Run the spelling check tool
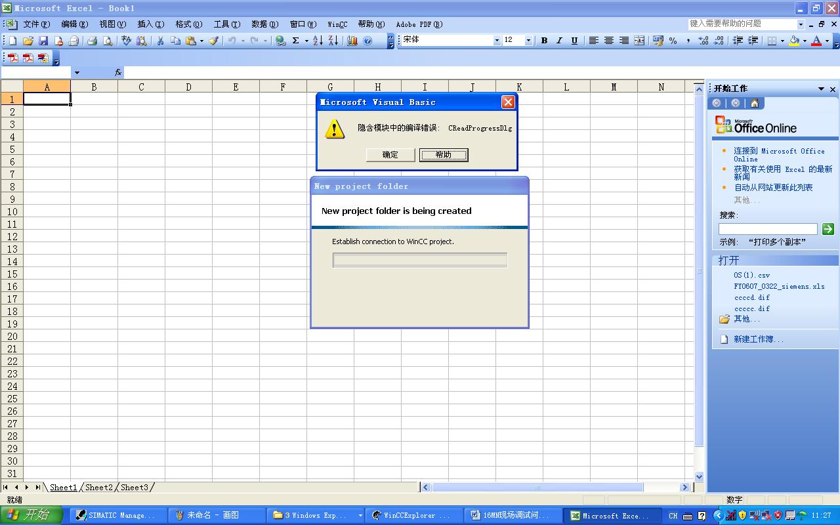 tap(126, 41)
